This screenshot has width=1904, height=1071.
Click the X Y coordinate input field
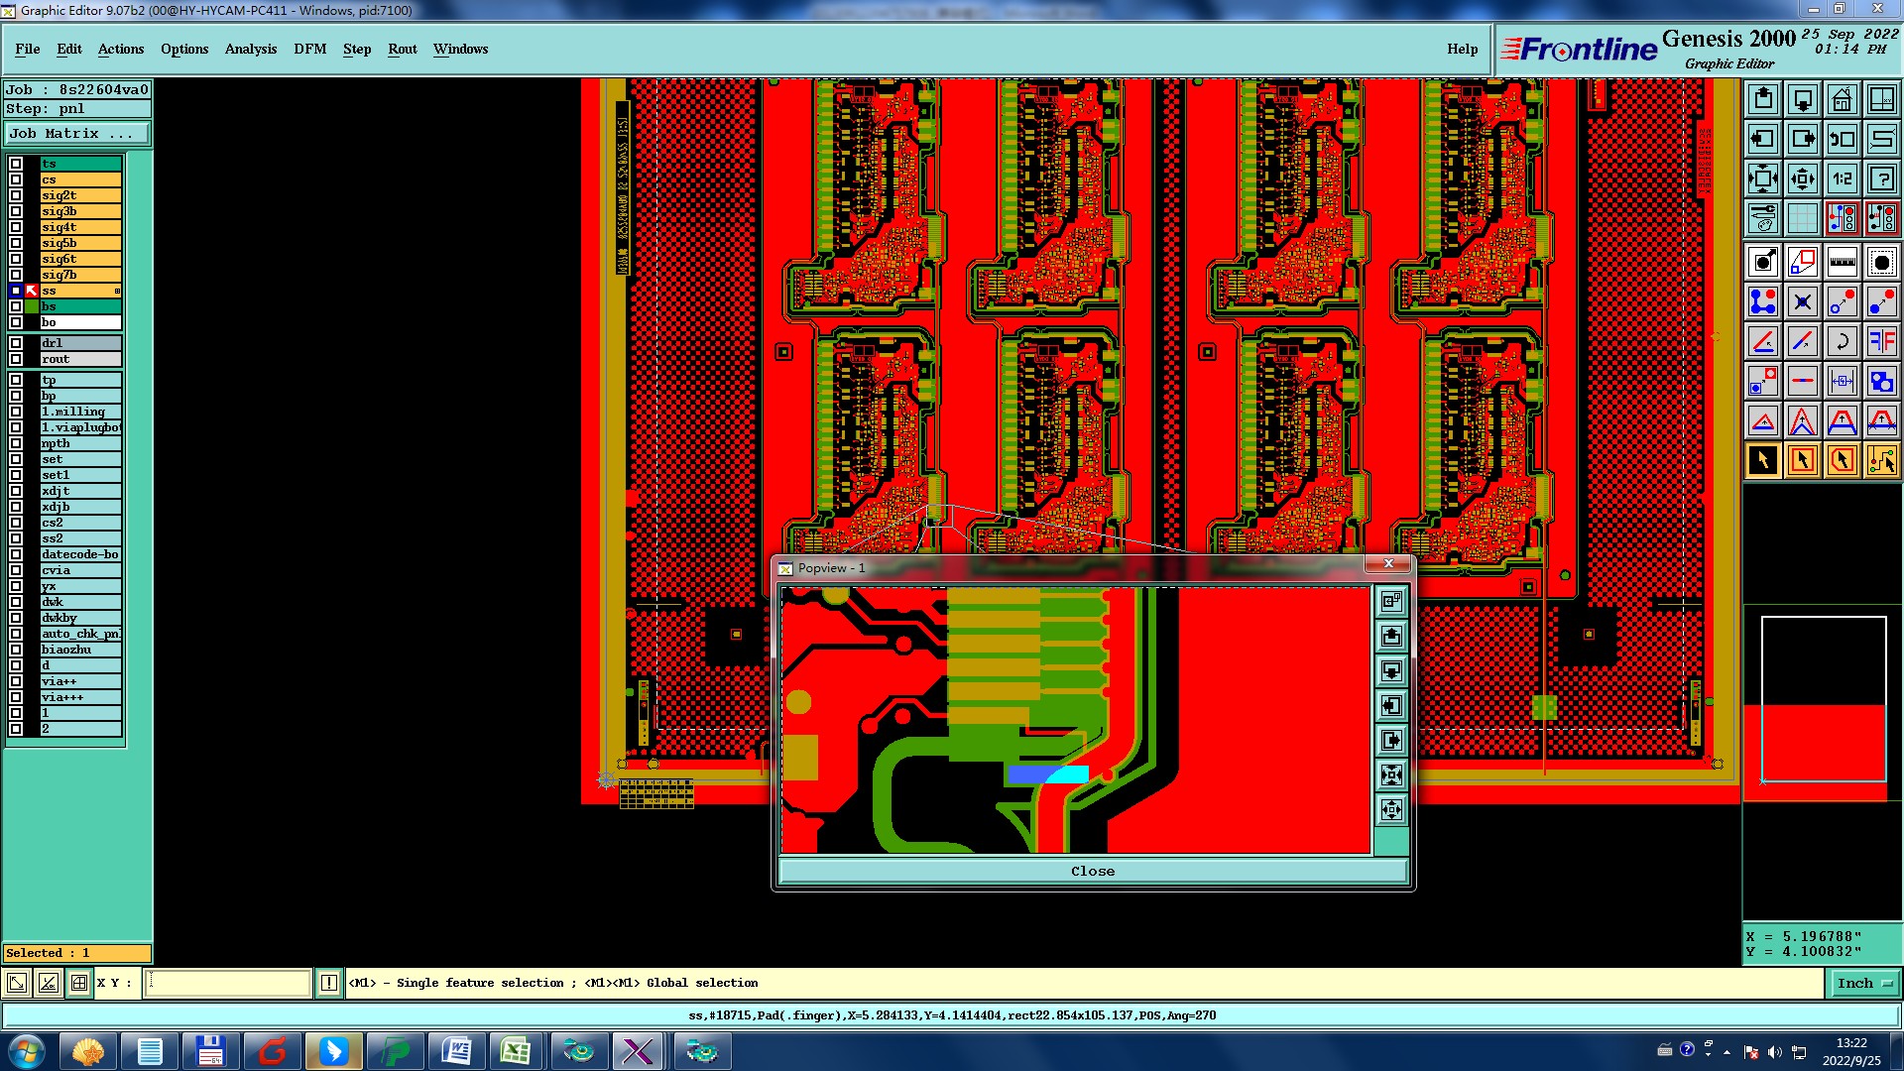(228, 983)
